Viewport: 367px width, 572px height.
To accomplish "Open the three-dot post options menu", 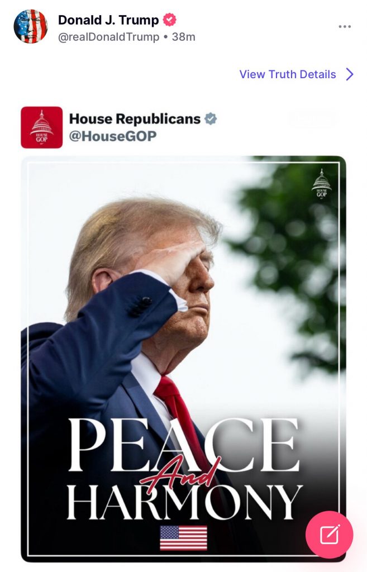I will click(345, 27).
